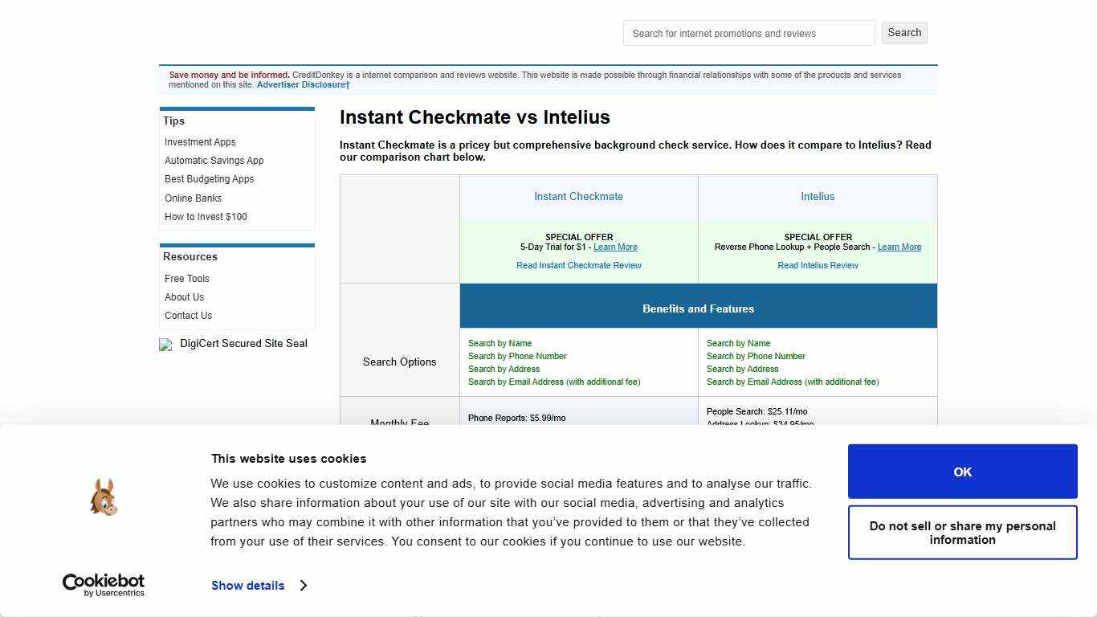Click the chevron arrow next to Show details

[x=304, y=586]
